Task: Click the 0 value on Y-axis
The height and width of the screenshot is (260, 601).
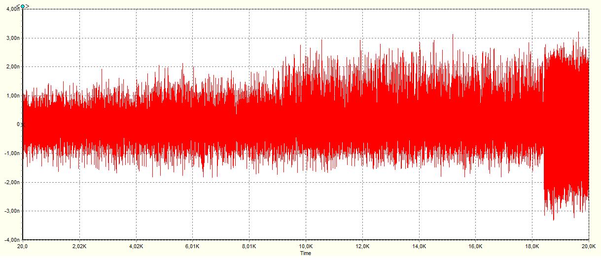Action: click(x=18, y=125)
